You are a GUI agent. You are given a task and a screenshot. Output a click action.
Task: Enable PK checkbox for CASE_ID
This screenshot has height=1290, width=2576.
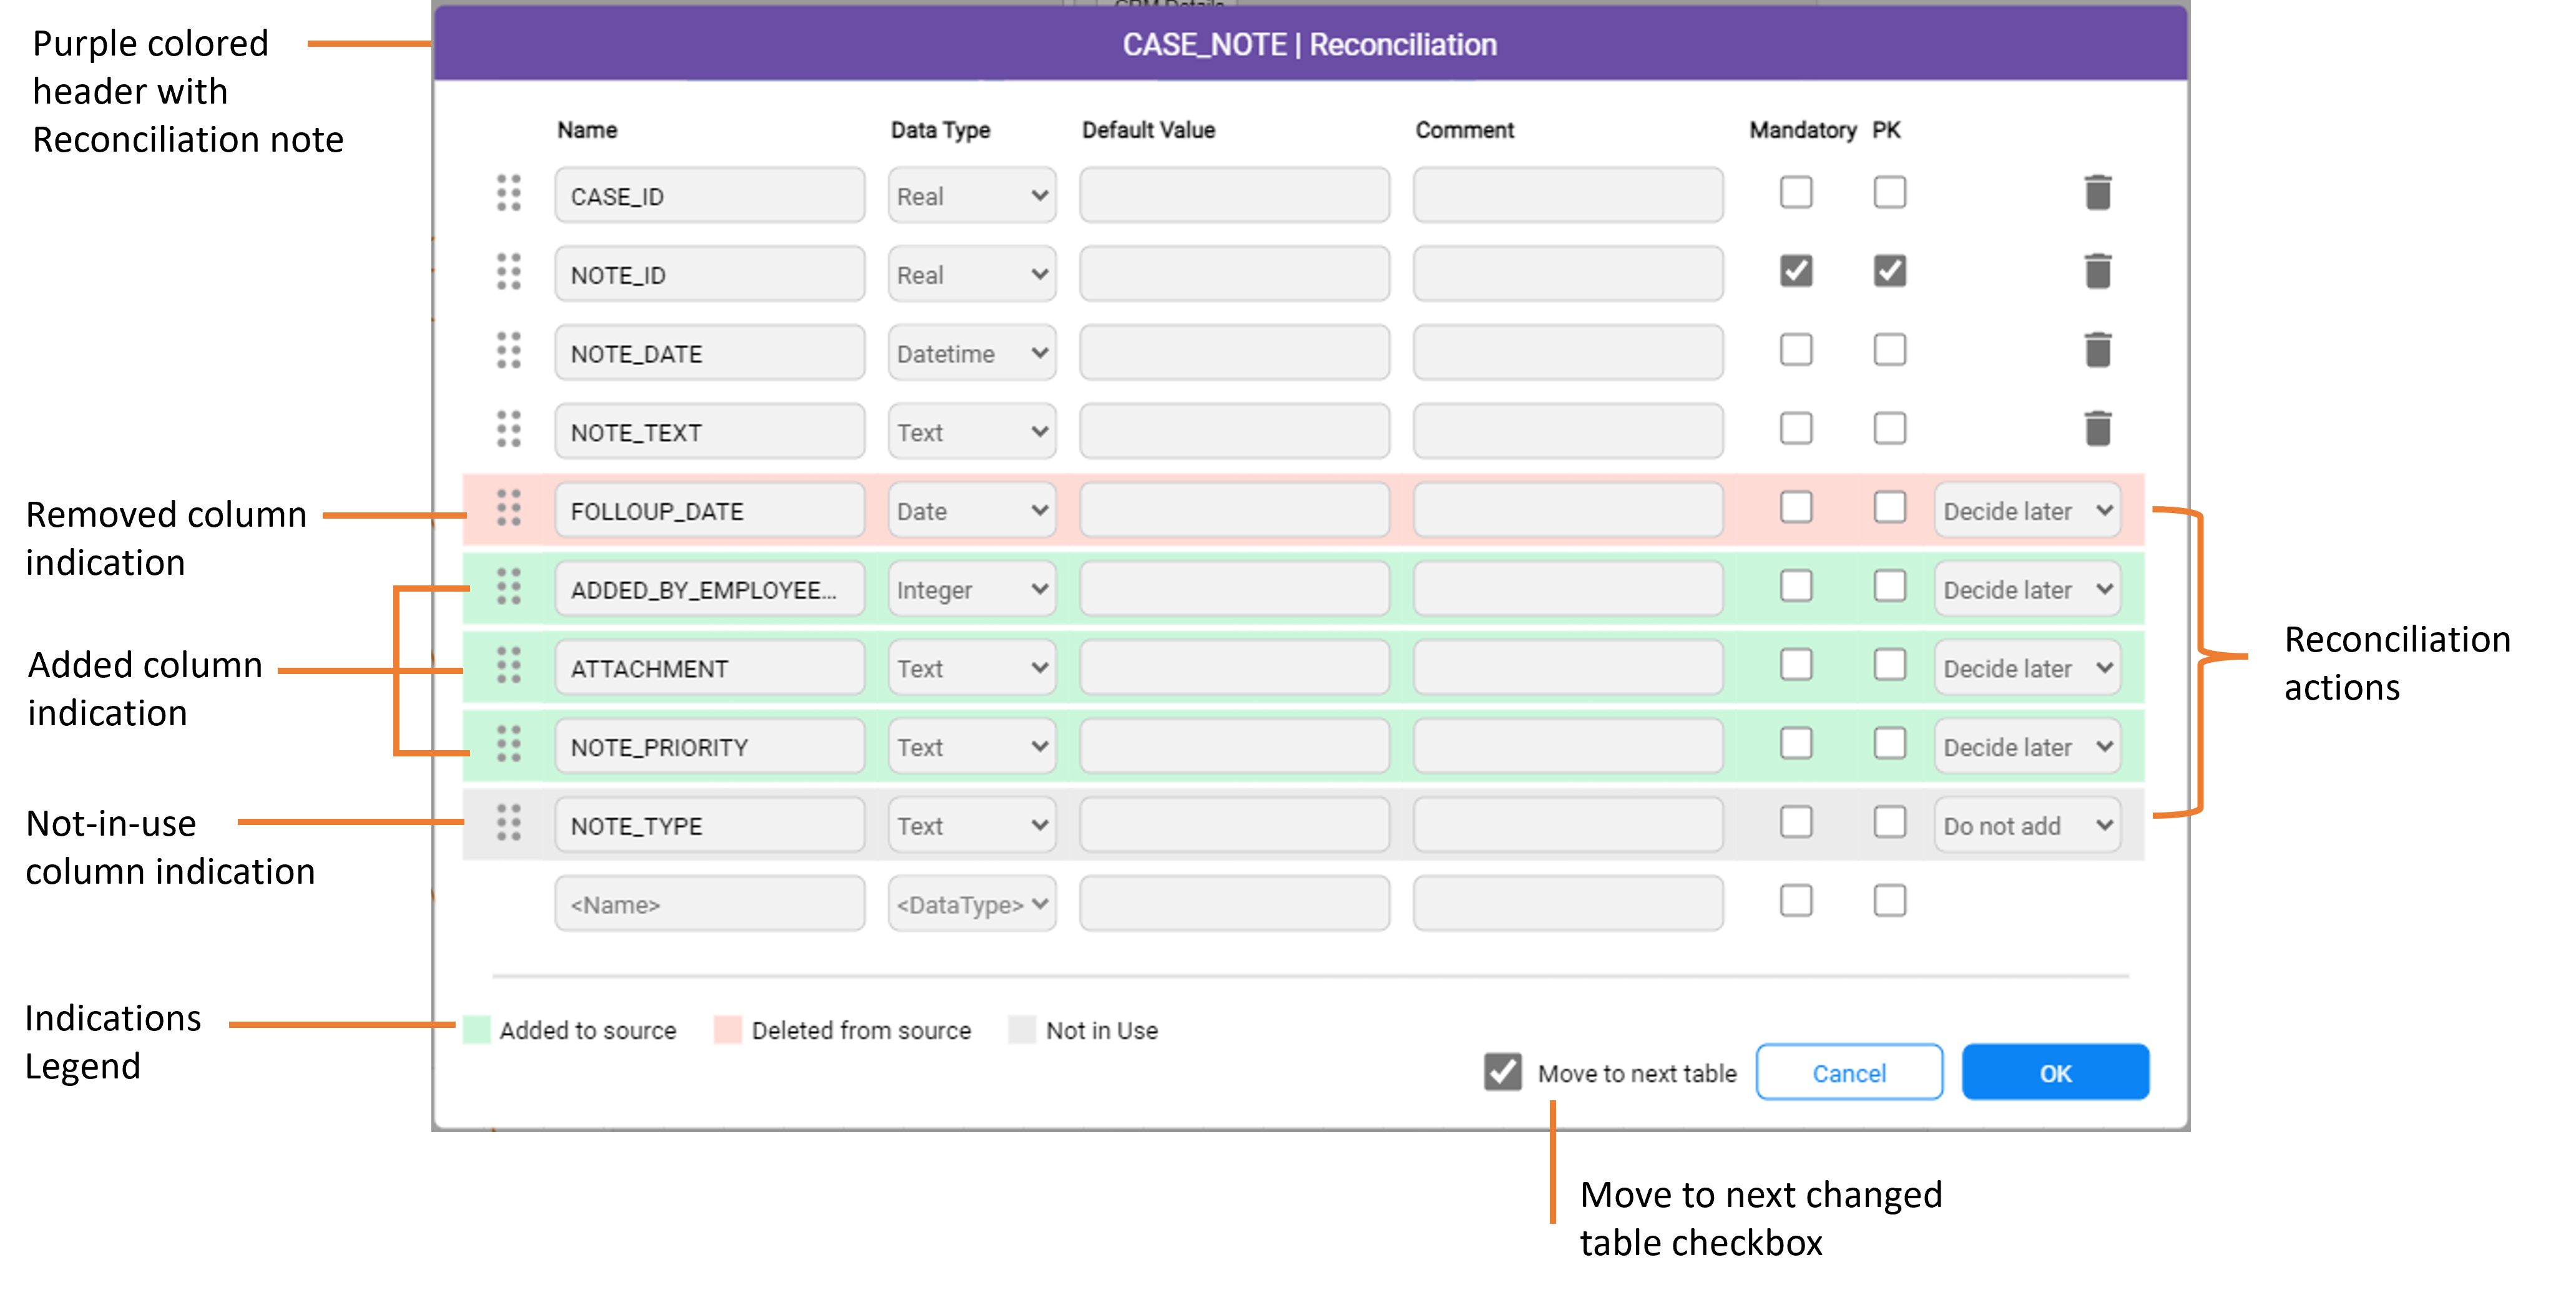pos(1889,192)
